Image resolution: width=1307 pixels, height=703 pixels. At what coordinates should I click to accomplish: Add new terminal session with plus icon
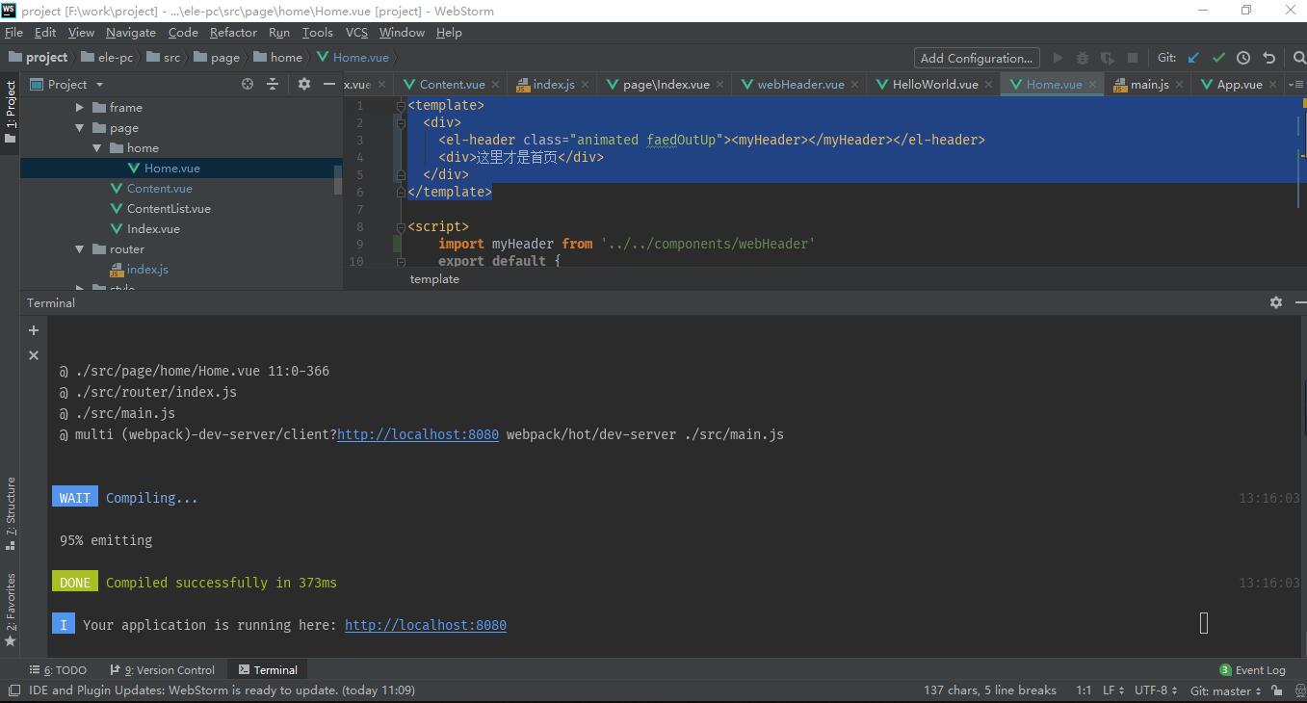34,330
